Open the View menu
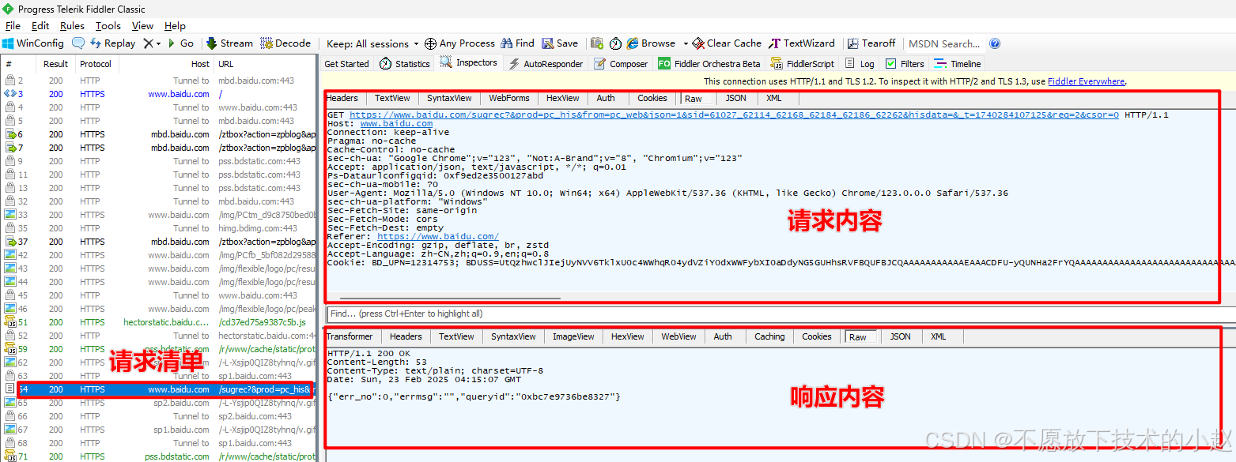This screenshot has width=1236, height=462. 142,26
